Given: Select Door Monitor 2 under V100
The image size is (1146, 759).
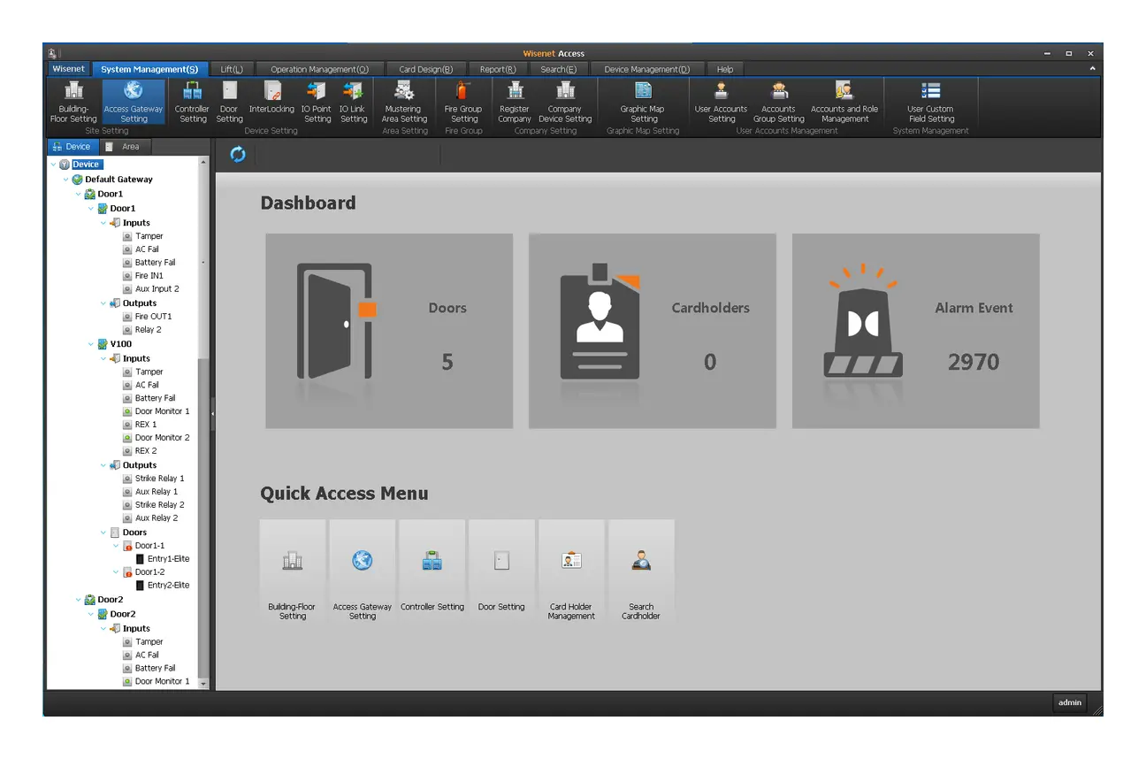Looking at the screenshot, I should (162, 438).
